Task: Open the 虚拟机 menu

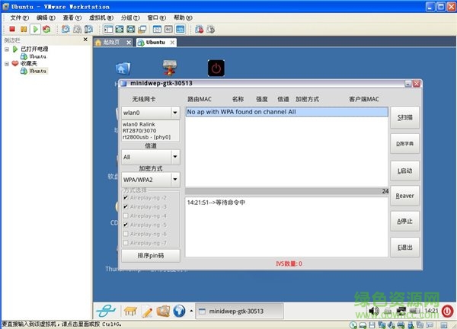Action: (x=97, y=17)
